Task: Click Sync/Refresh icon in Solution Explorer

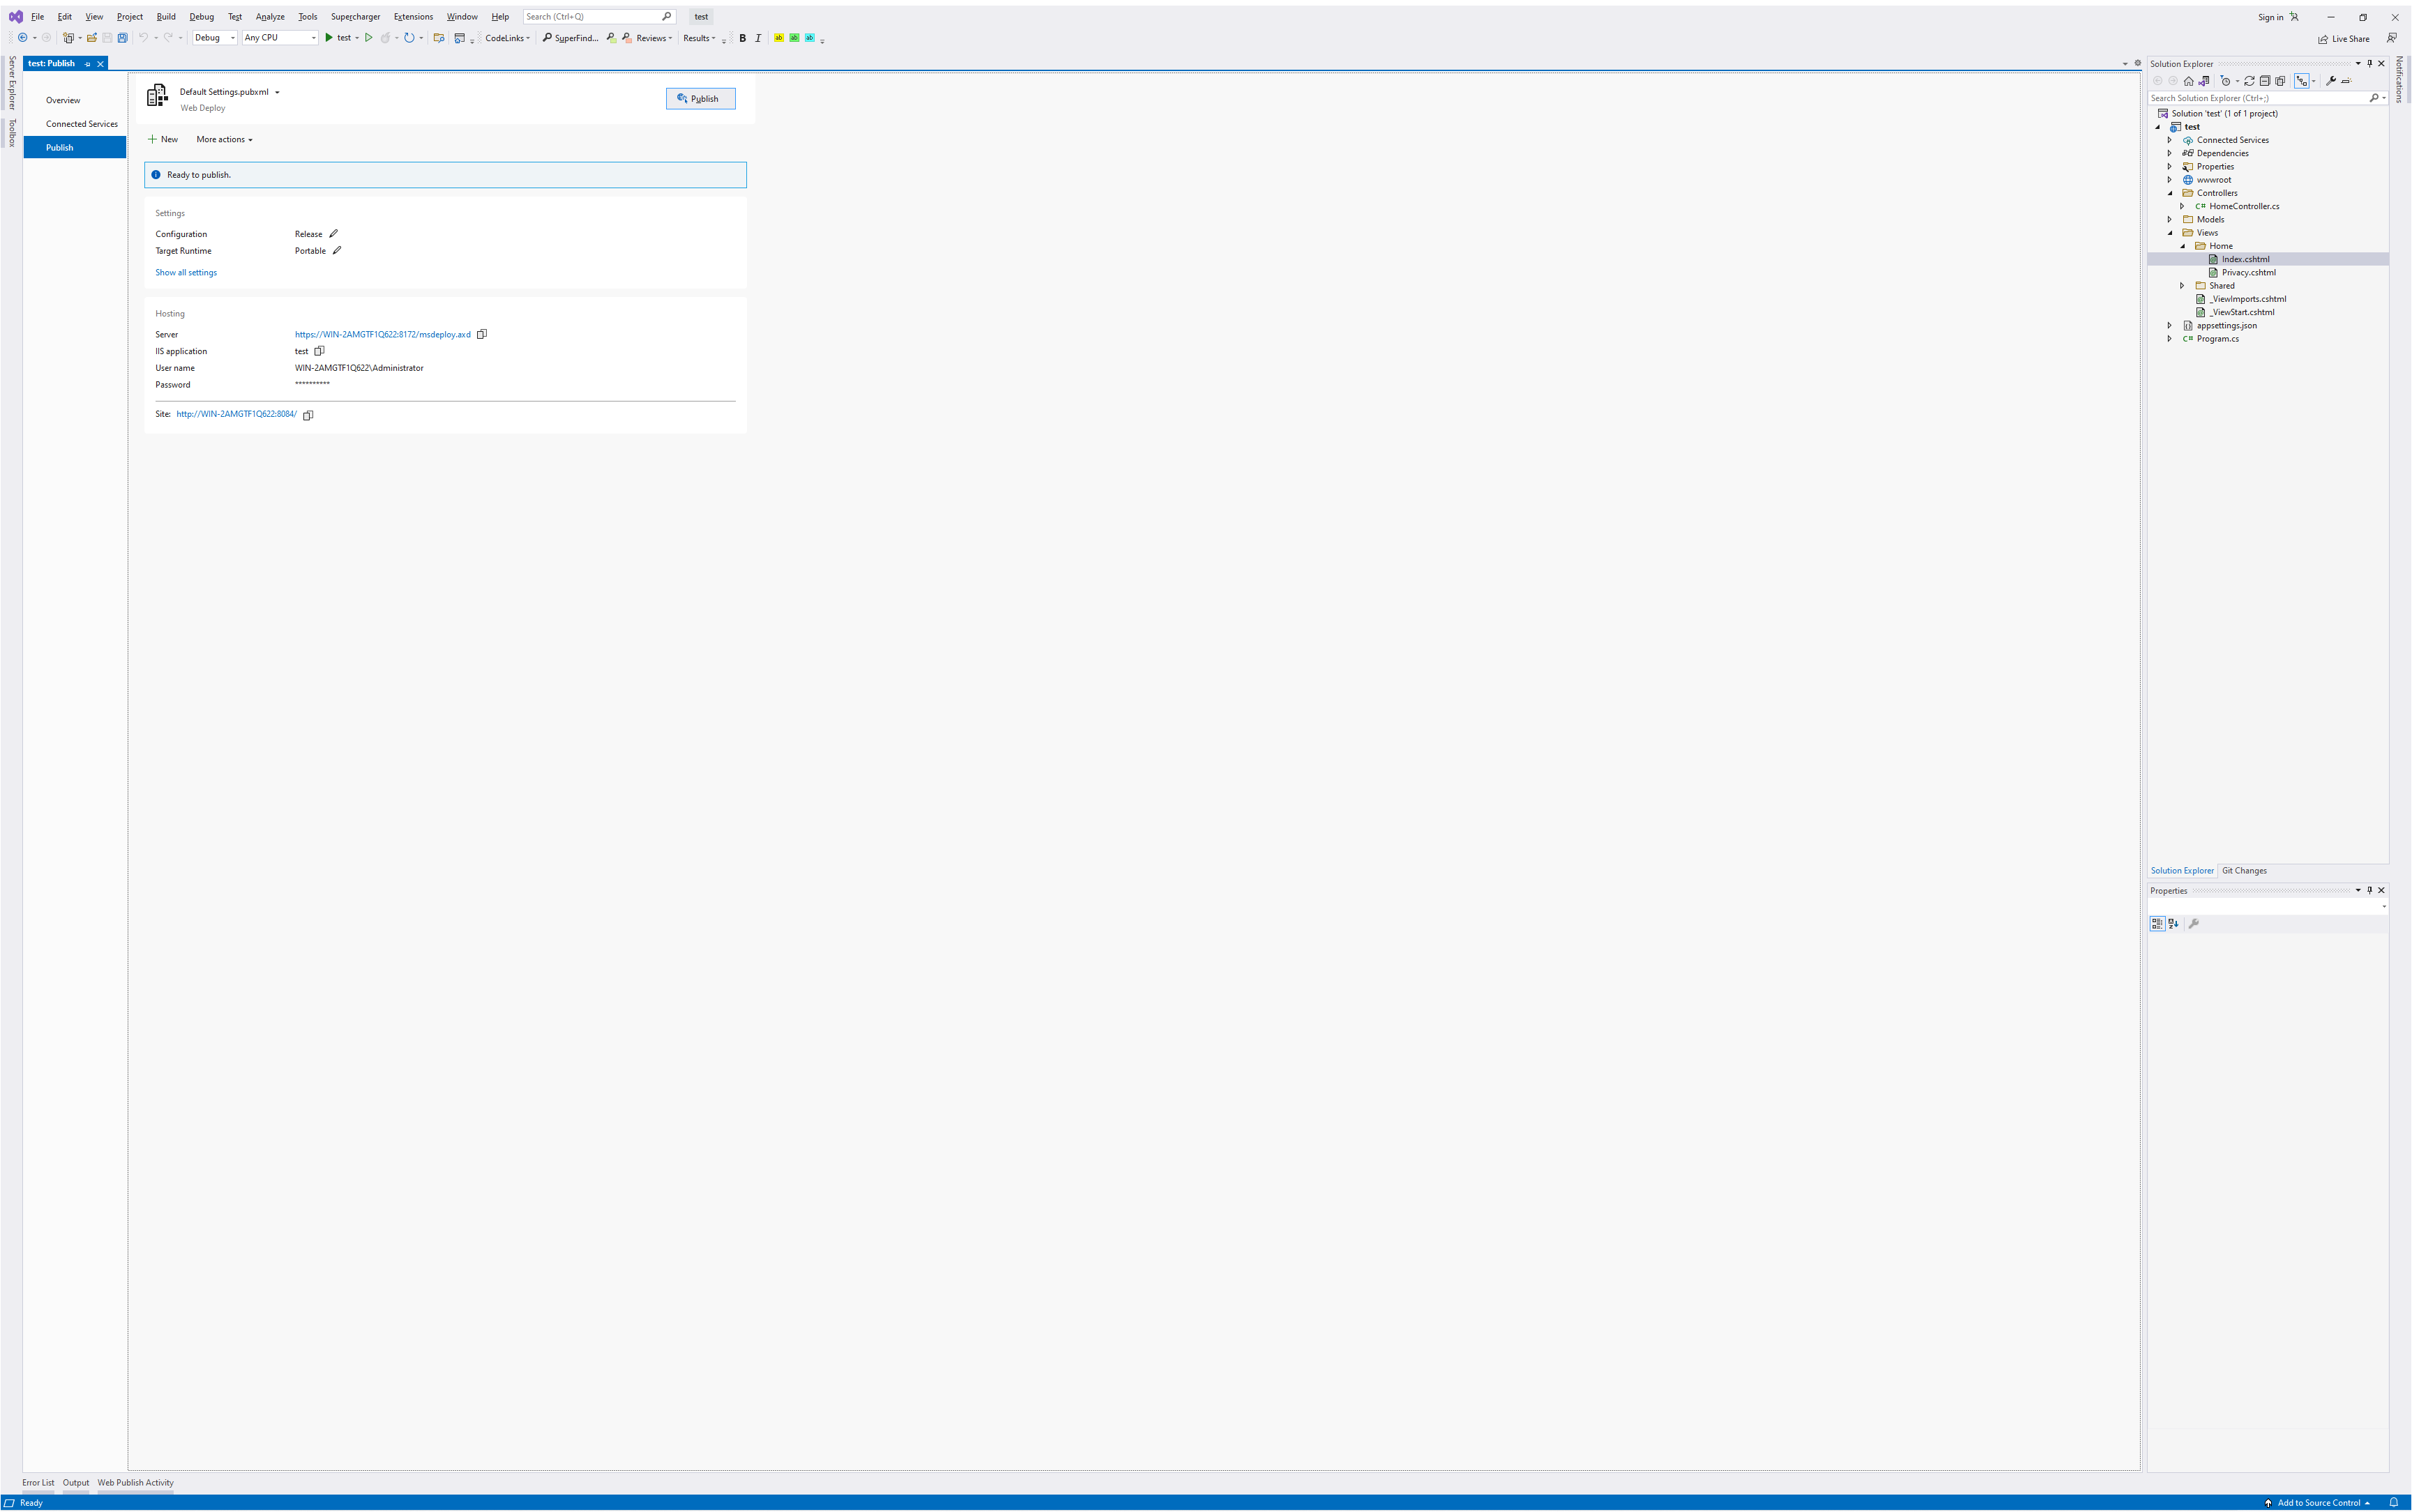Action: pos(2249,81)
